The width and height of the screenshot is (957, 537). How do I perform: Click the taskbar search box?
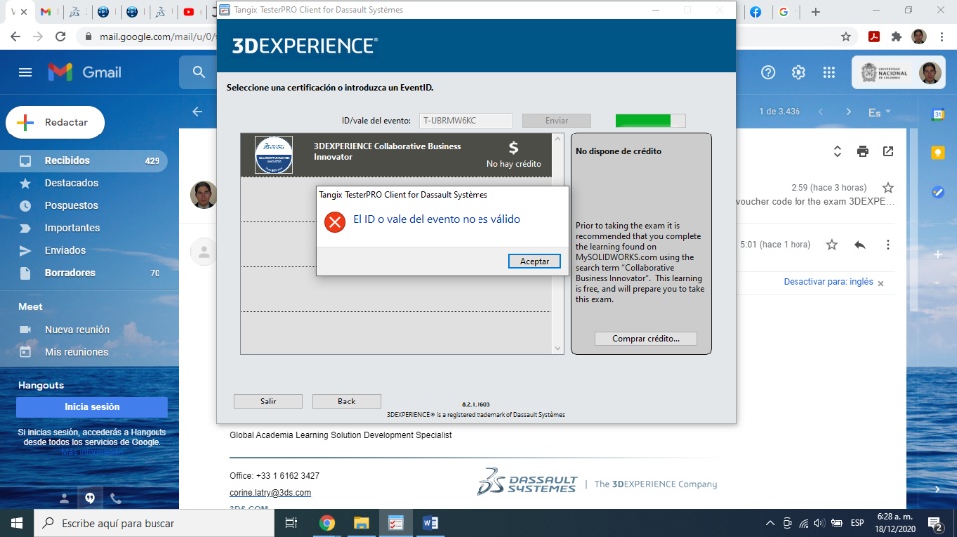click(x=154, y=523)
